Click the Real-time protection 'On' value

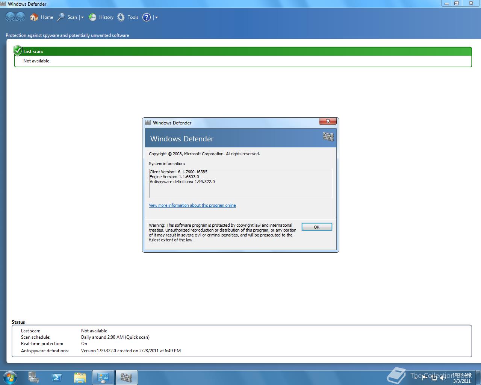[84, 344]
